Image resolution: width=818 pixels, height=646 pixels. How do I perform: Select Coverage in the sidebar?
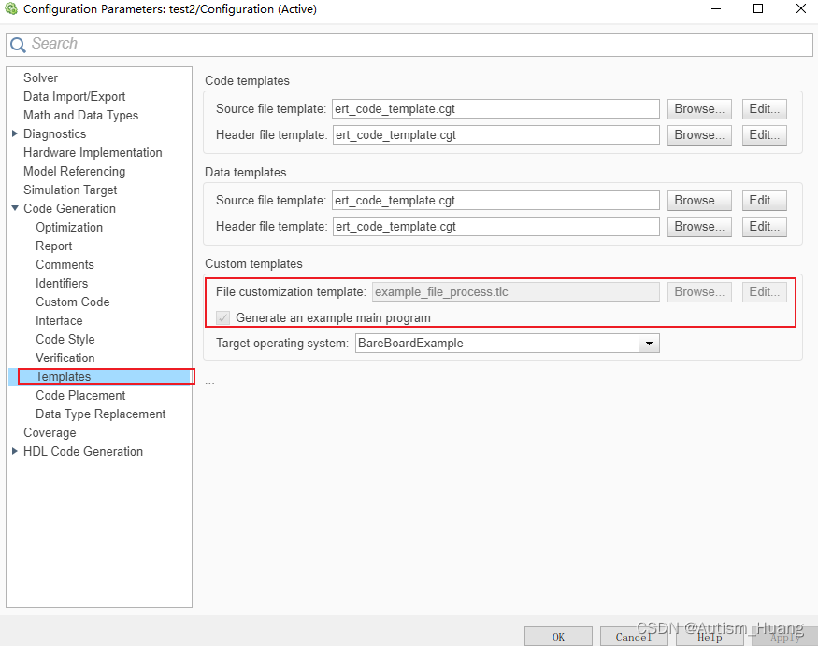tap(50, 433)
